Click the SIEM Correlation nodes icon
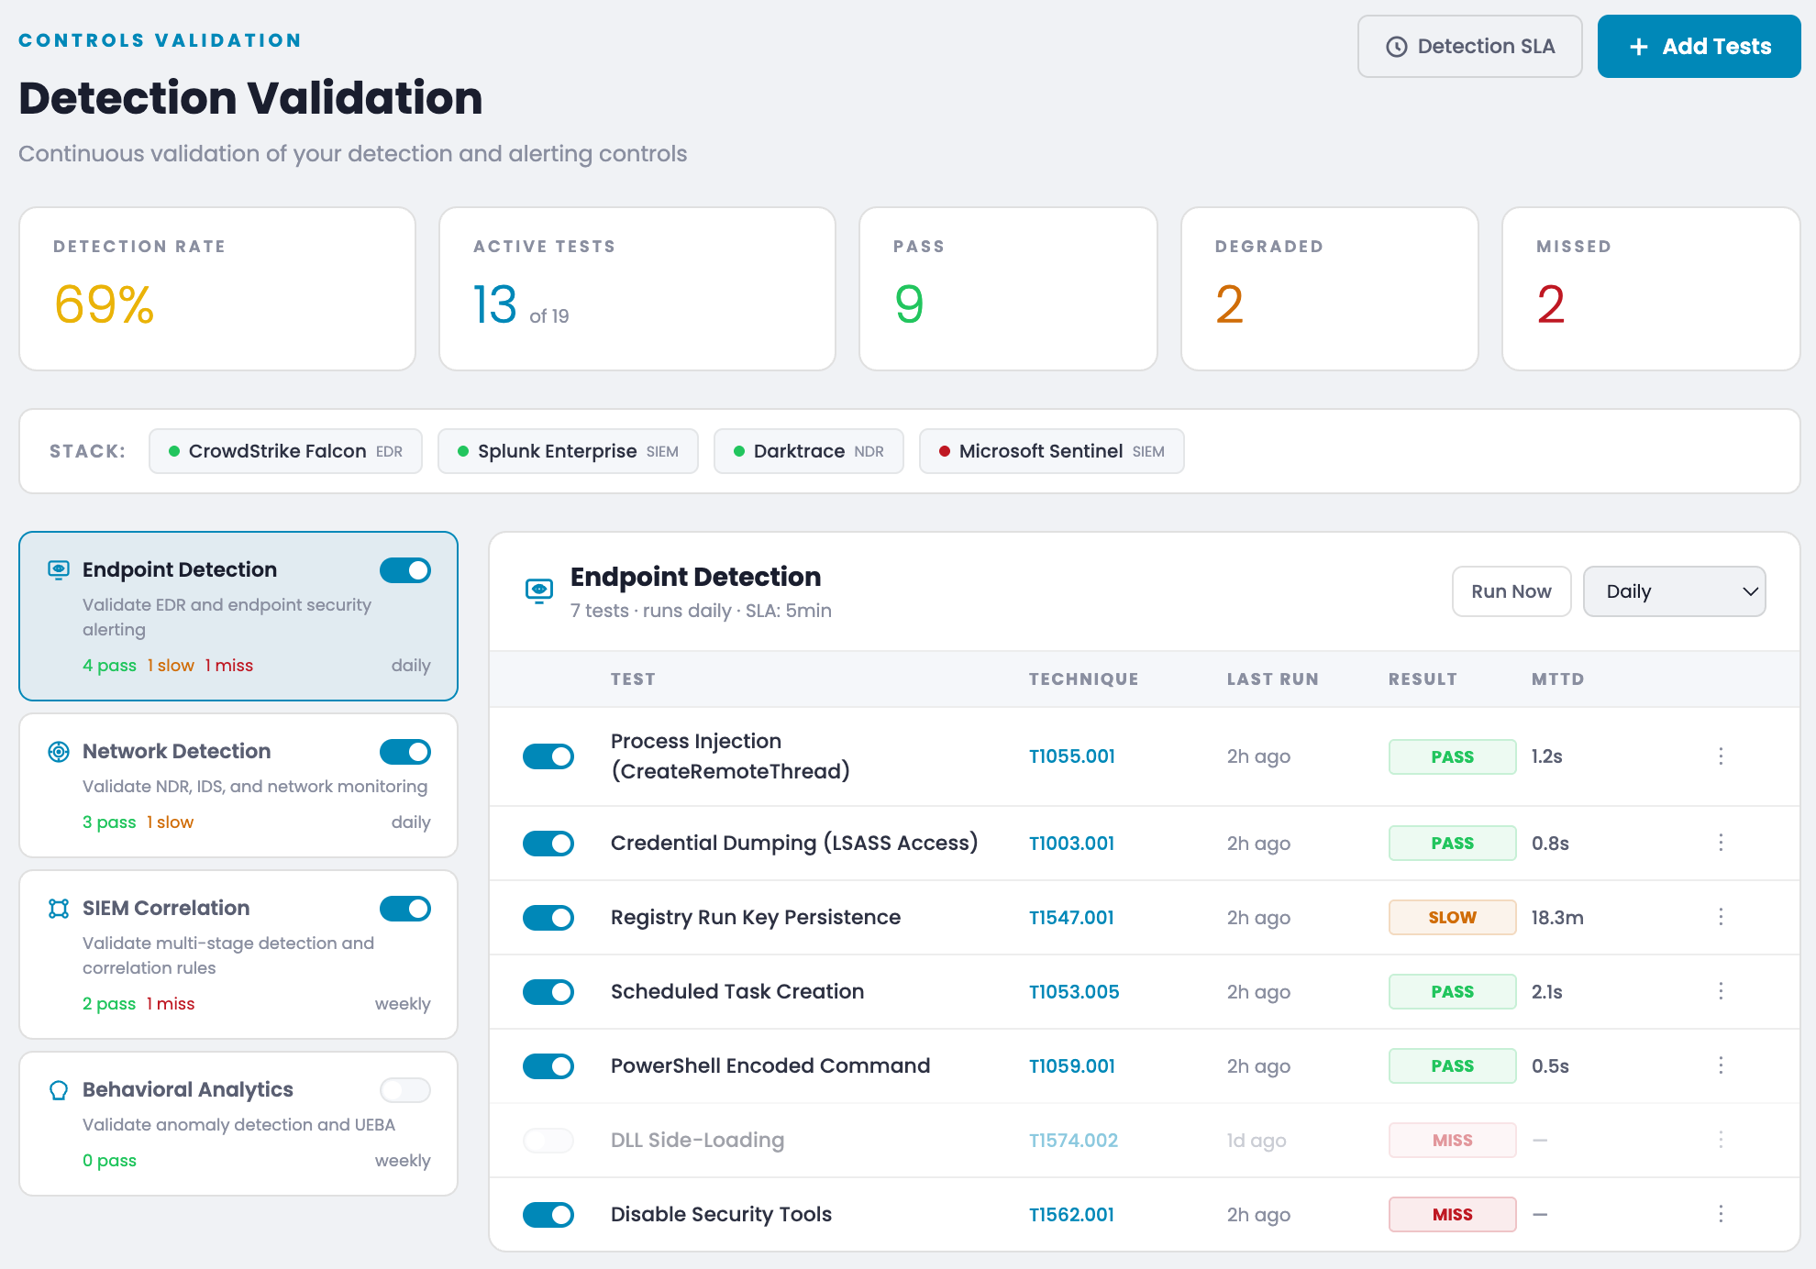This screenshot has height=1269, width=1816. pos(59,909)
